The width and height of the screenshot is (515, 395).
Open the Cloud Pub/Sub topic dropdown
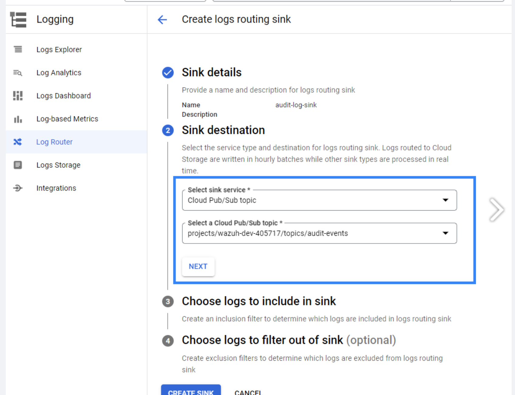(319, 233)
